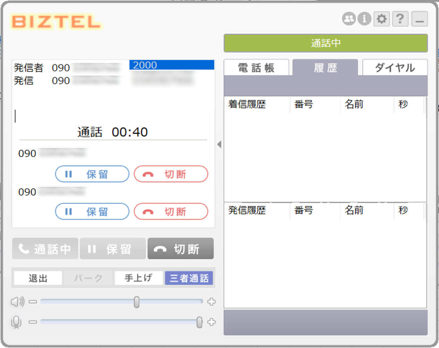439x348 pixels.
Task: Click the speaker volume icon
Action: coord(18,301)
